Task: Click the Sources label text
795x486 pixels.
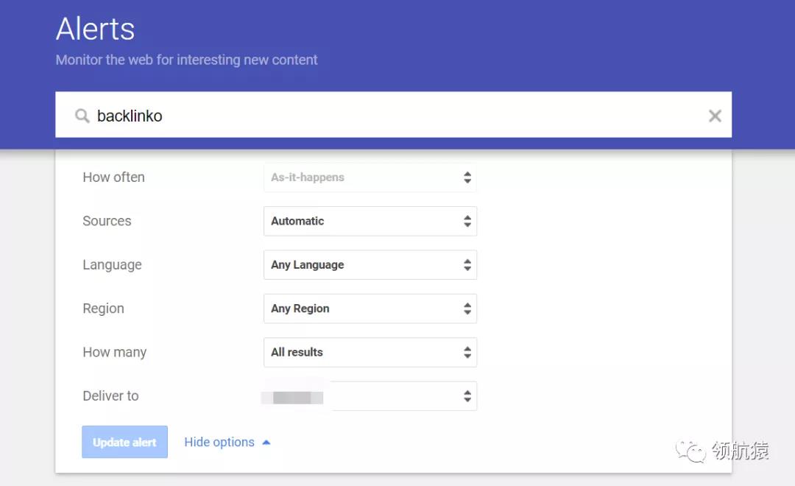Action: coord(107,221)
